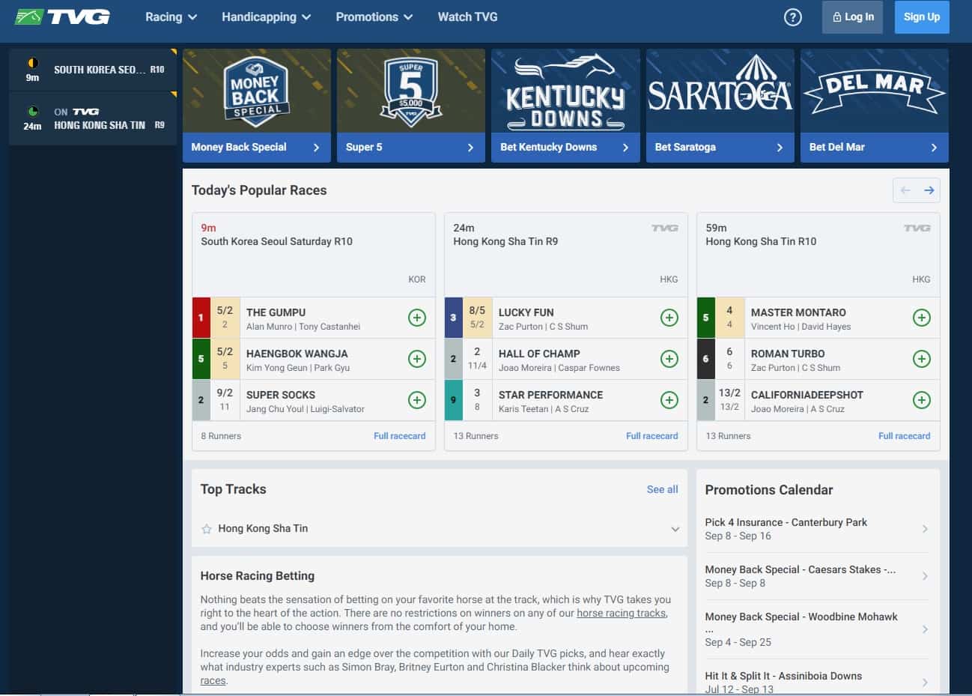Open Saratoga banner image
Screen dimensions: 972x696
720,91
